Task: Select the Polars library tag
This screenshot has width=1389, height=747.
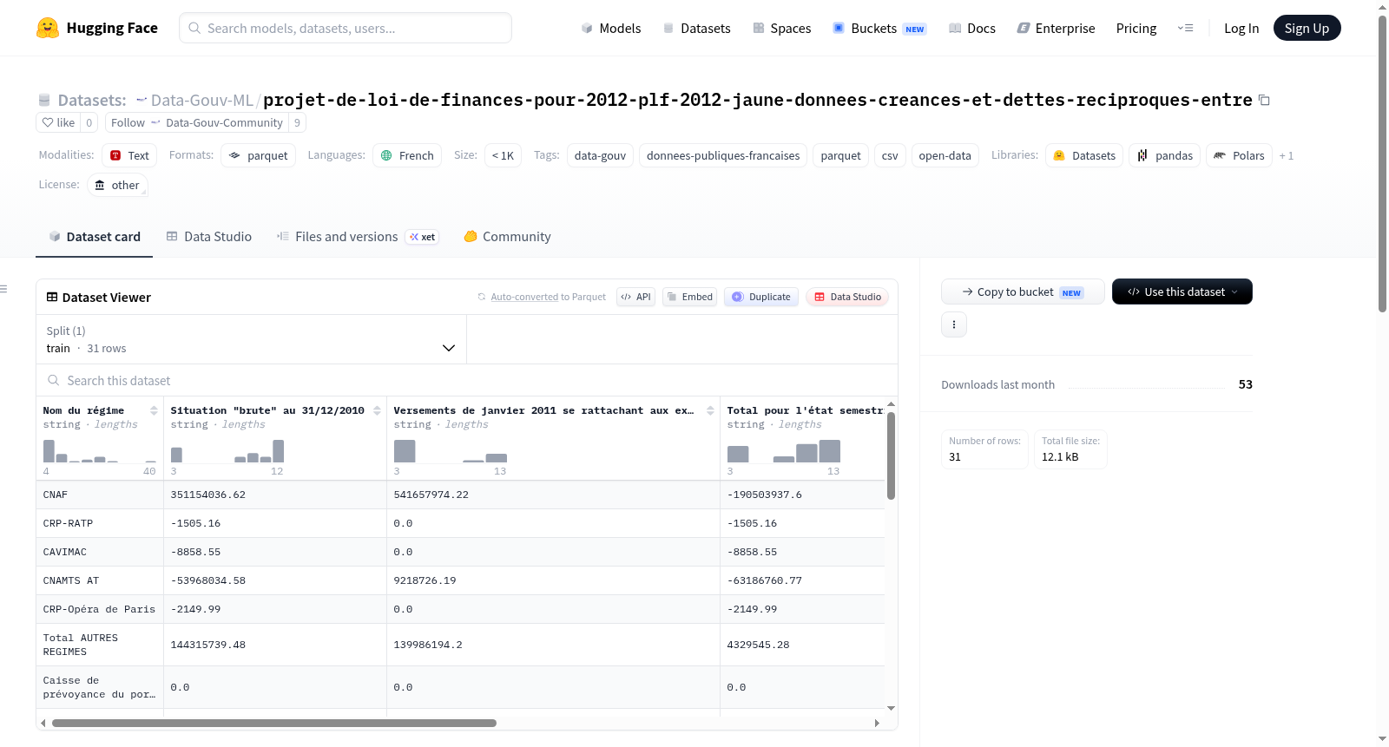Action: coord(1239,155)
